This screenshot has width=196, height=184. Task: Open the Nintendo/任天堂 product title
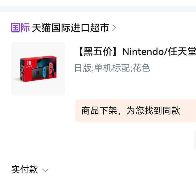[136, 52]
